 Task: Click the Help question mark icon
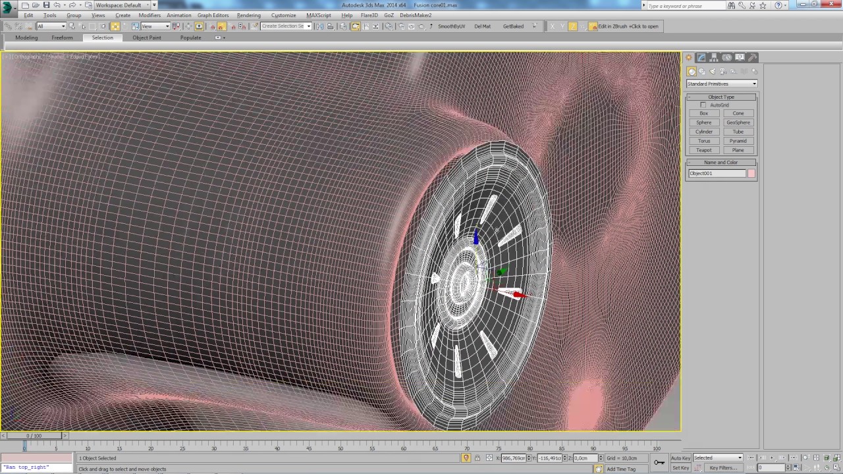click(x=779, y=5)
